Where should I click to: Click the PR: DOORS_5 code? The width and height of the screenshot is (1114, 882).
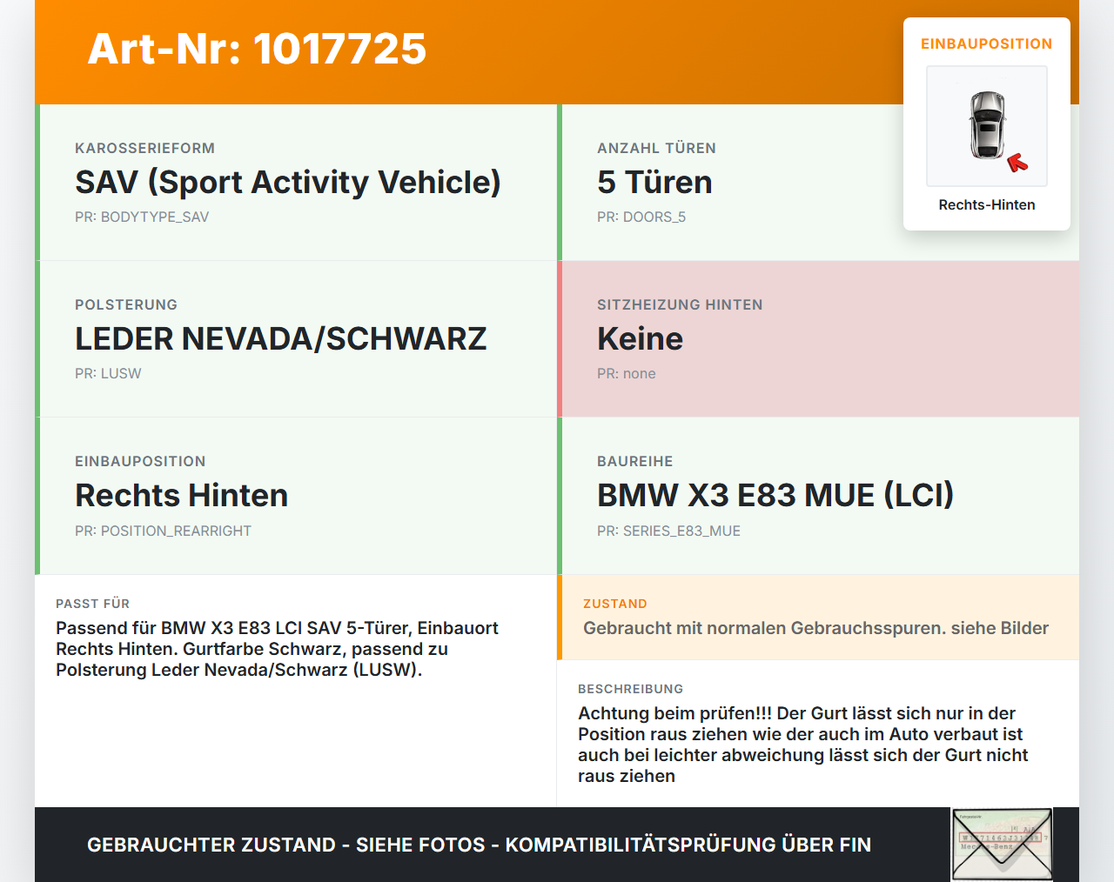coord(641,217)
